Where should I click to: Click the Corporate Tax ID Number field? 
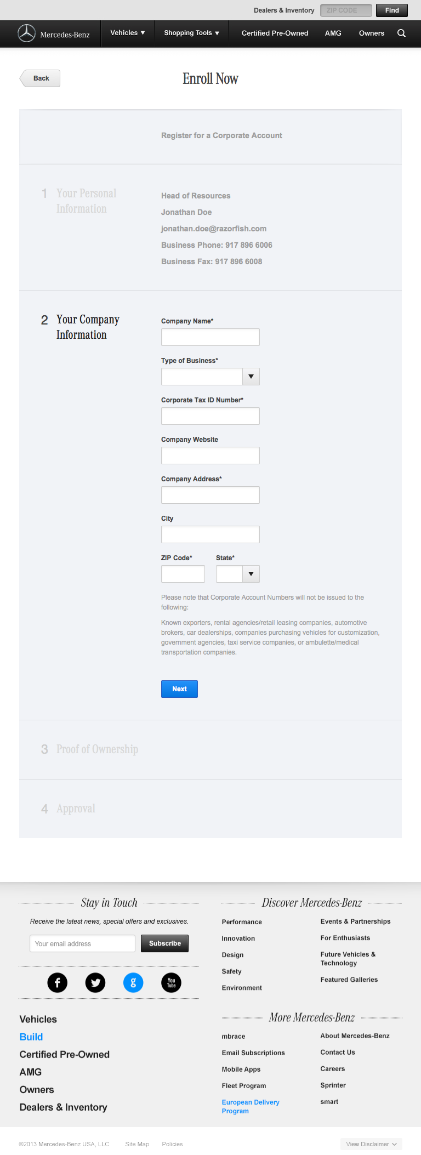click(210, 416)
